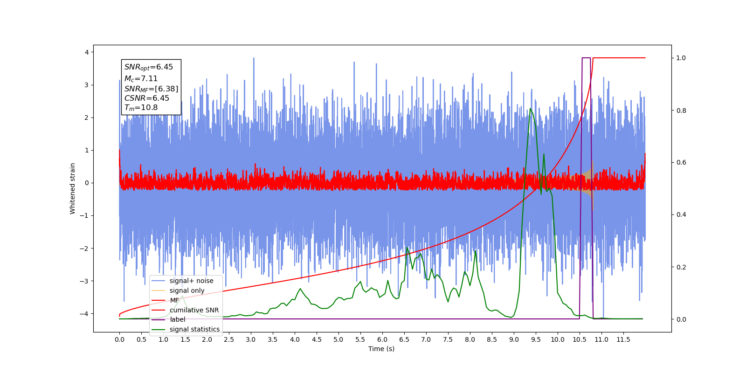Click x-axis tick label 11.5

coord(623,339)
